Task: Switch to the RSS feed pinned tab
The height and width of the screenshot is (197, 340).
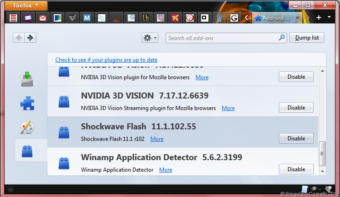Action: [x=102, y=18]
